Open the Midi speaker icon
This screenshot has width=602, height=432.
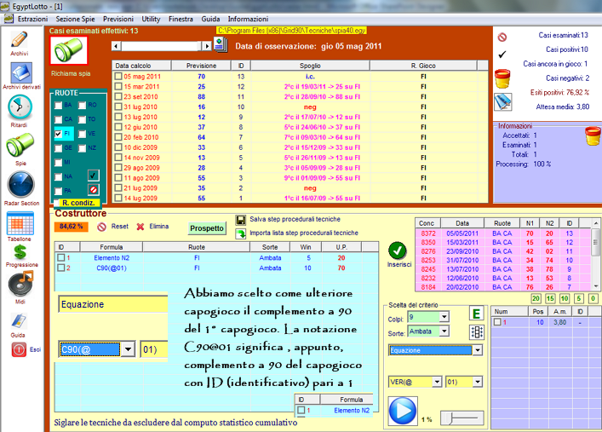point(20,284)
